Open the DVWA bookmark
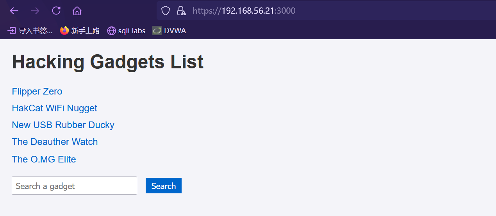Screen dimensions: 496x216 (x=169, y=30)
